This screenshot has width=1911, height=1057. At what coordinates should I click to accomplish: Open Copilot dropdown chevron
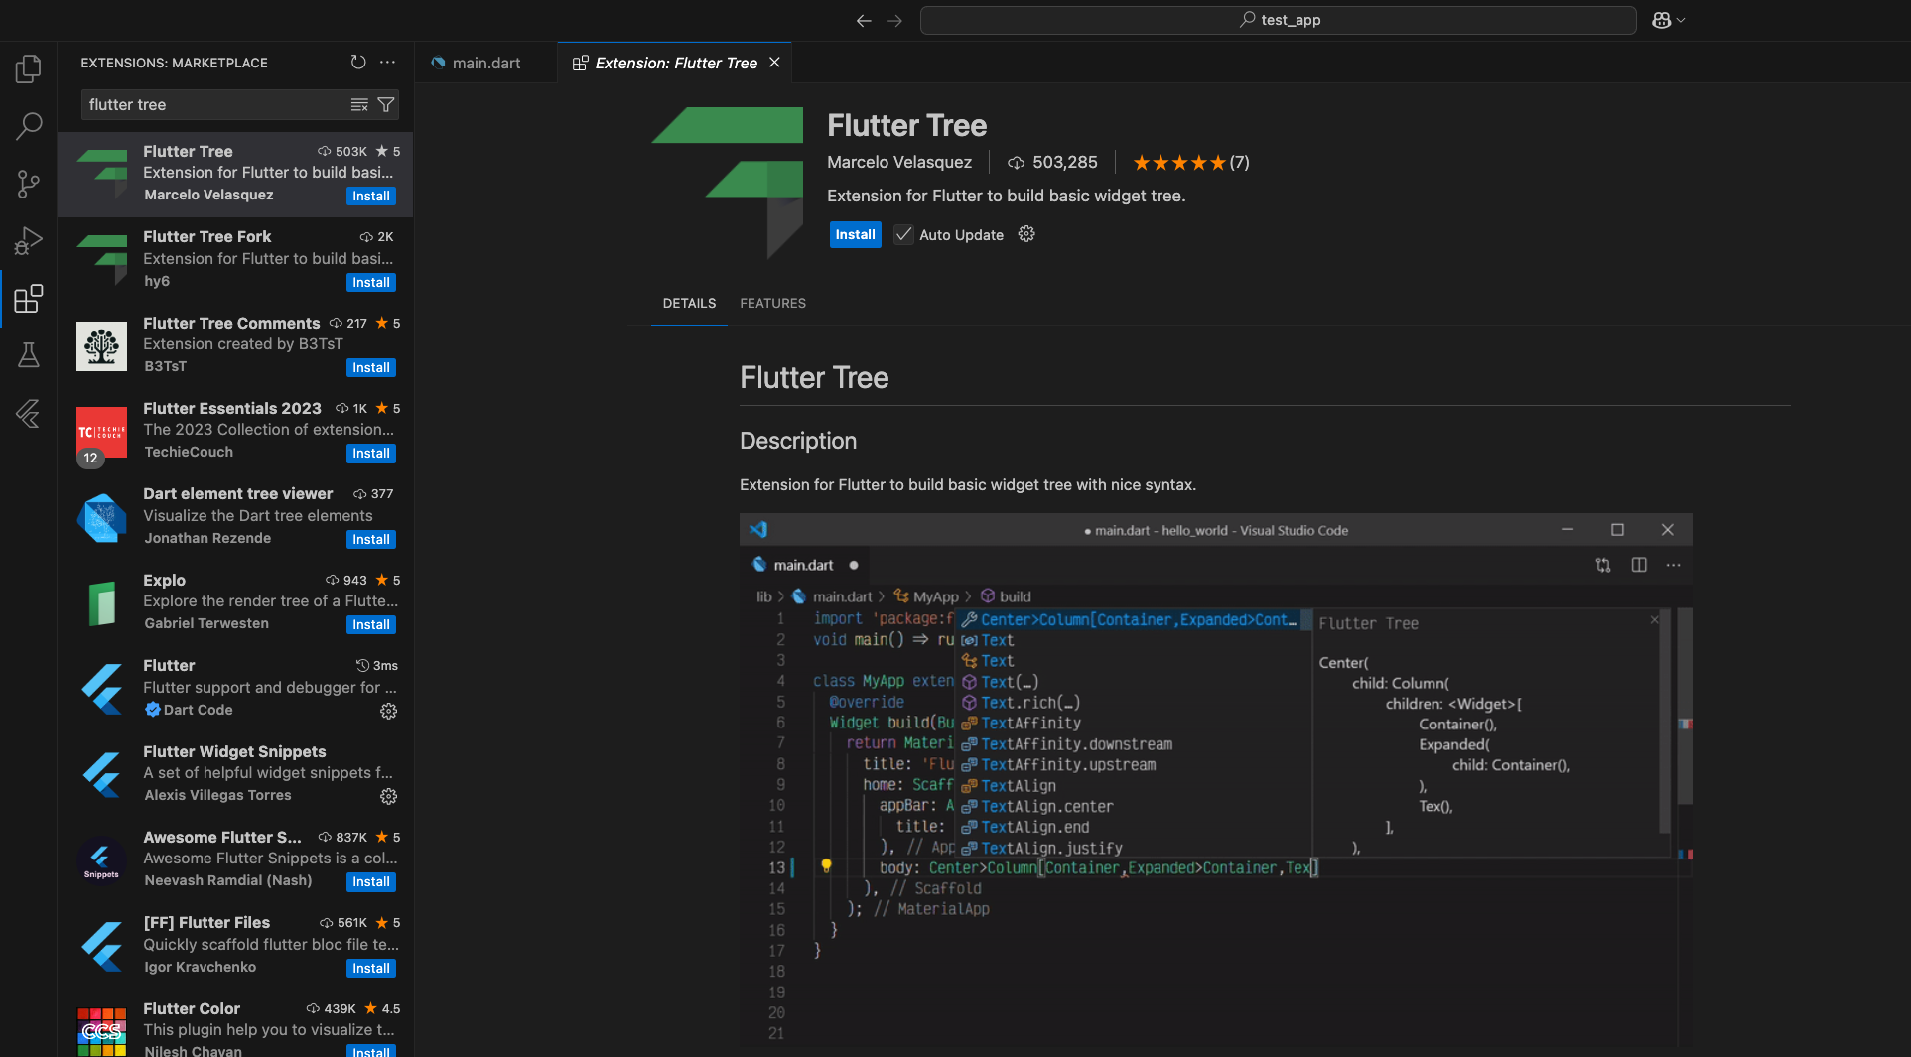pyautogui.click(x=1681, y=20)
